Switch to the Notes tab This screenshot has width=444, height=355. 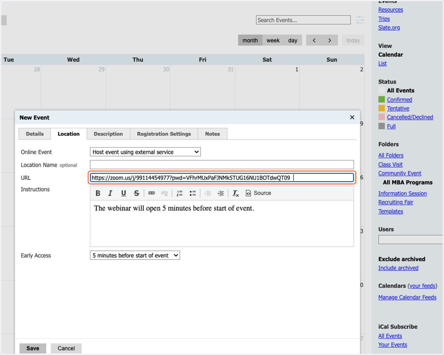pos(212,134)
